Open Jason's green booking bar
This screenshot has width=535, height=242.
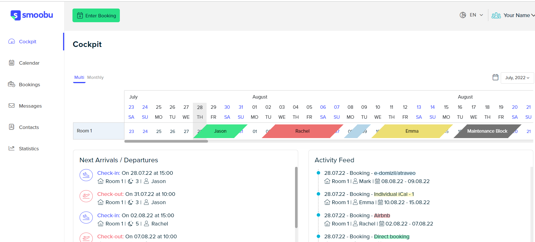220,131
